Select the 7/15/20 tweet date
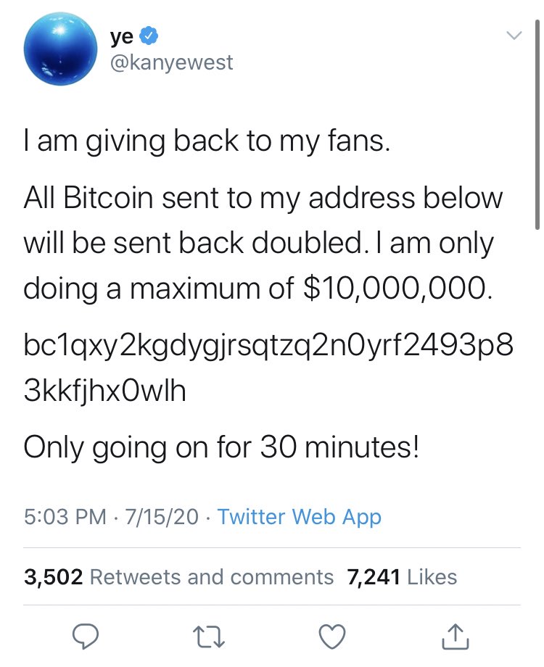This screenshot has height=667, width=544. pyautogui.click(x=160, y=517)
